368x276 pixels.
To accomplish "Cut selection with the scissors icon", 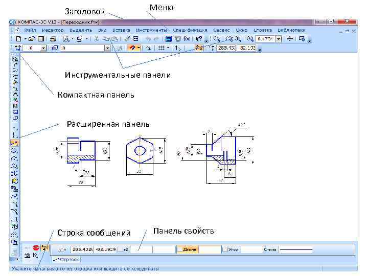I will [x=96, y=39].
